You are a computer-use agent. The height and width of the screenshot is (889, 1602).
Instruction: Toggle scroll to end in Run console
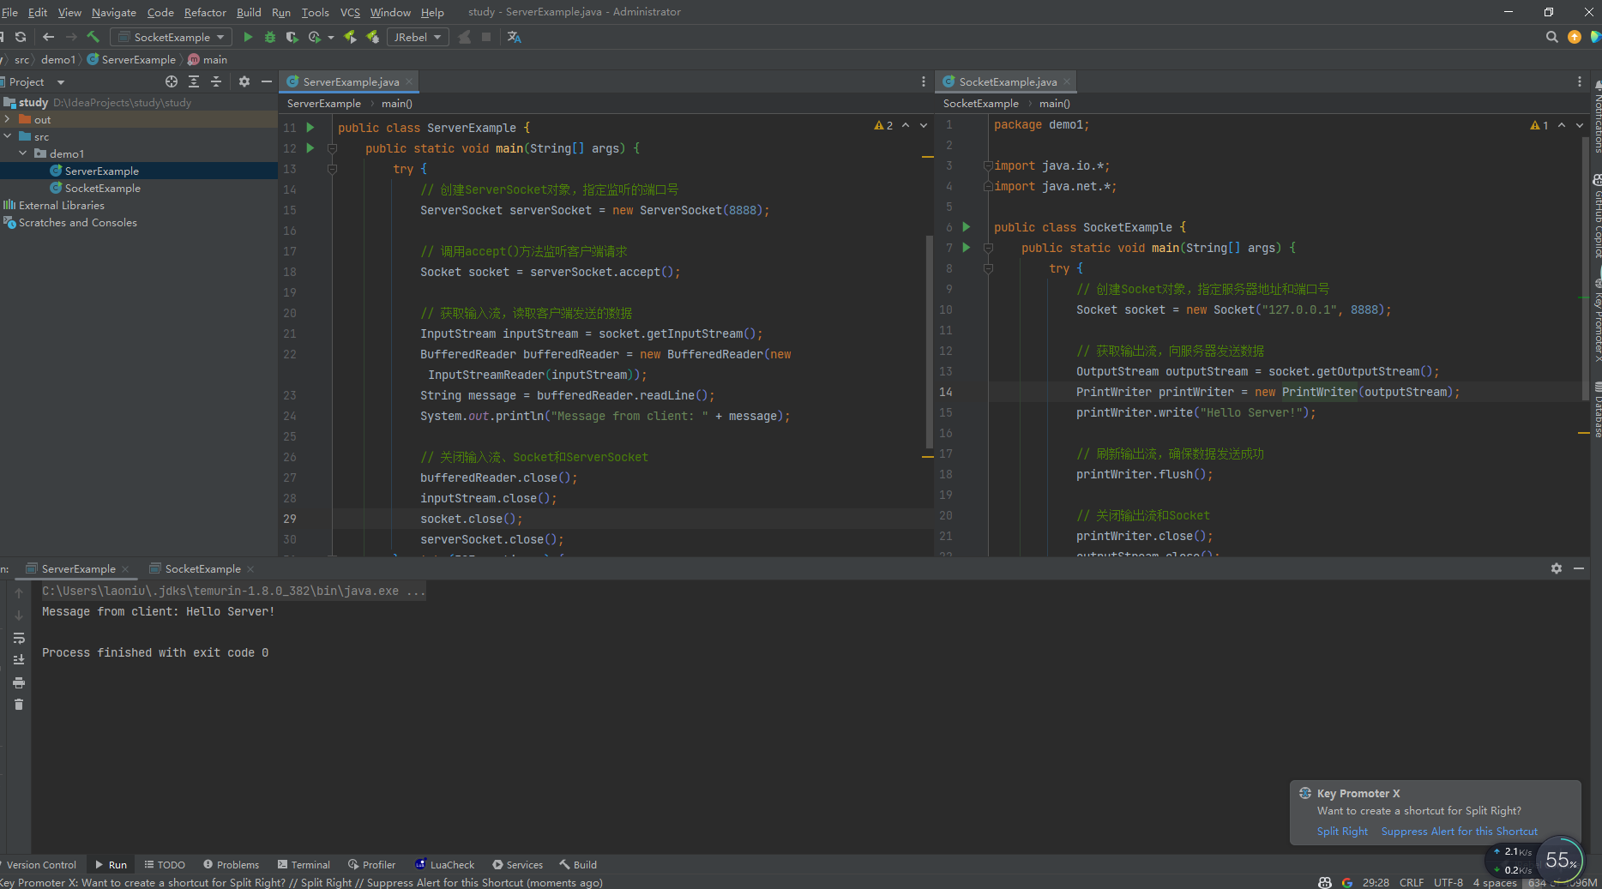click(x=19, y=660)
